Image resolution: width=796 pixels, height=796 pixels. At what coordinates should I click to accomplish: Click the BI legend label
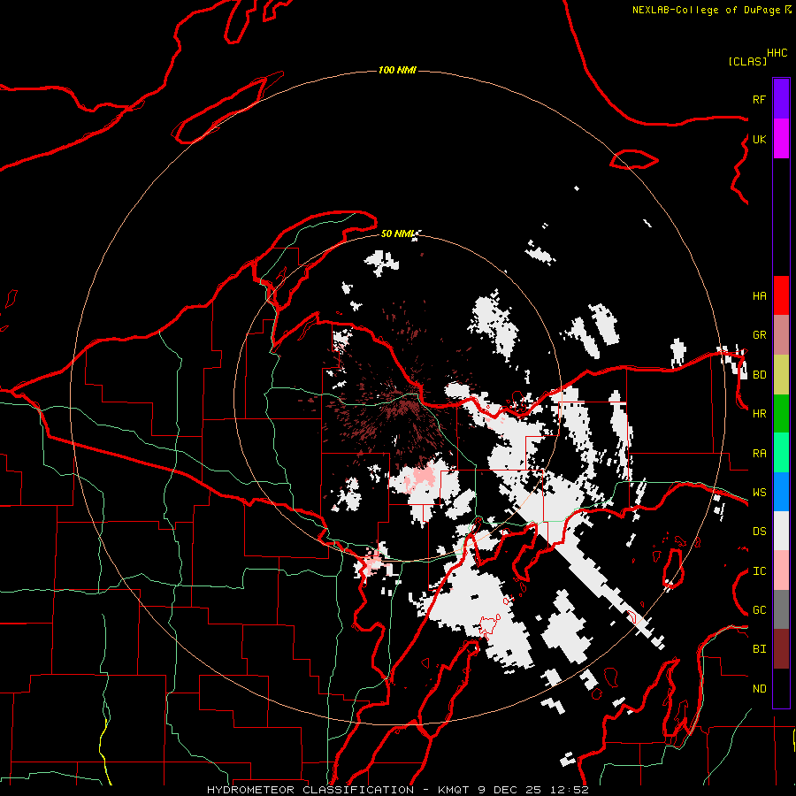[759, 649]
